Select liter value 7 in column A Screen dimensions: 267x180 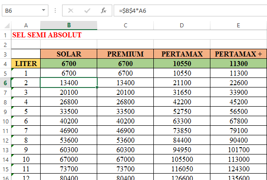coord(26,130)
